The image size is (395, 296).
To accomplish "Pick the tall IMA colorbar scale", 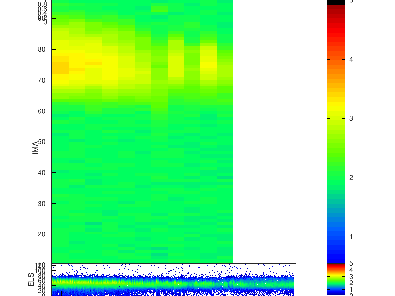I will coord(336,132).
